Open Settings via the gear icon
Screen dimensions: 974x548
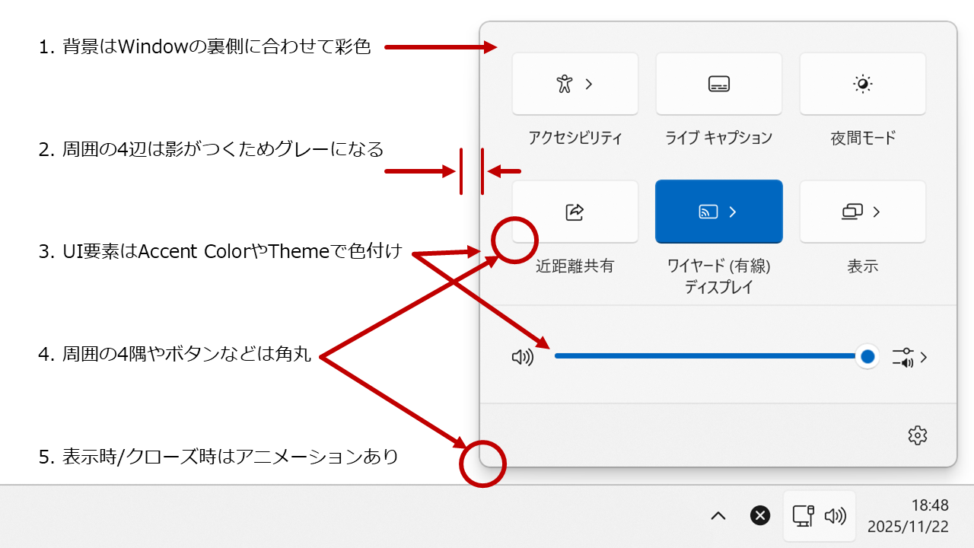pyautogui.click(x=917, y=435)
